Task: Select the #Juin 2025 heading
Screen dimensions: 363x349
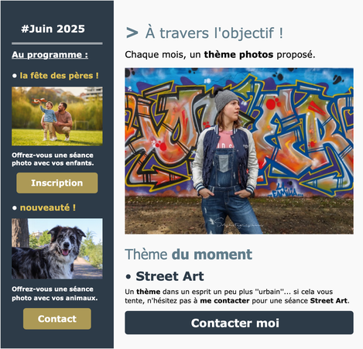Action: click(x=53, y=29)
